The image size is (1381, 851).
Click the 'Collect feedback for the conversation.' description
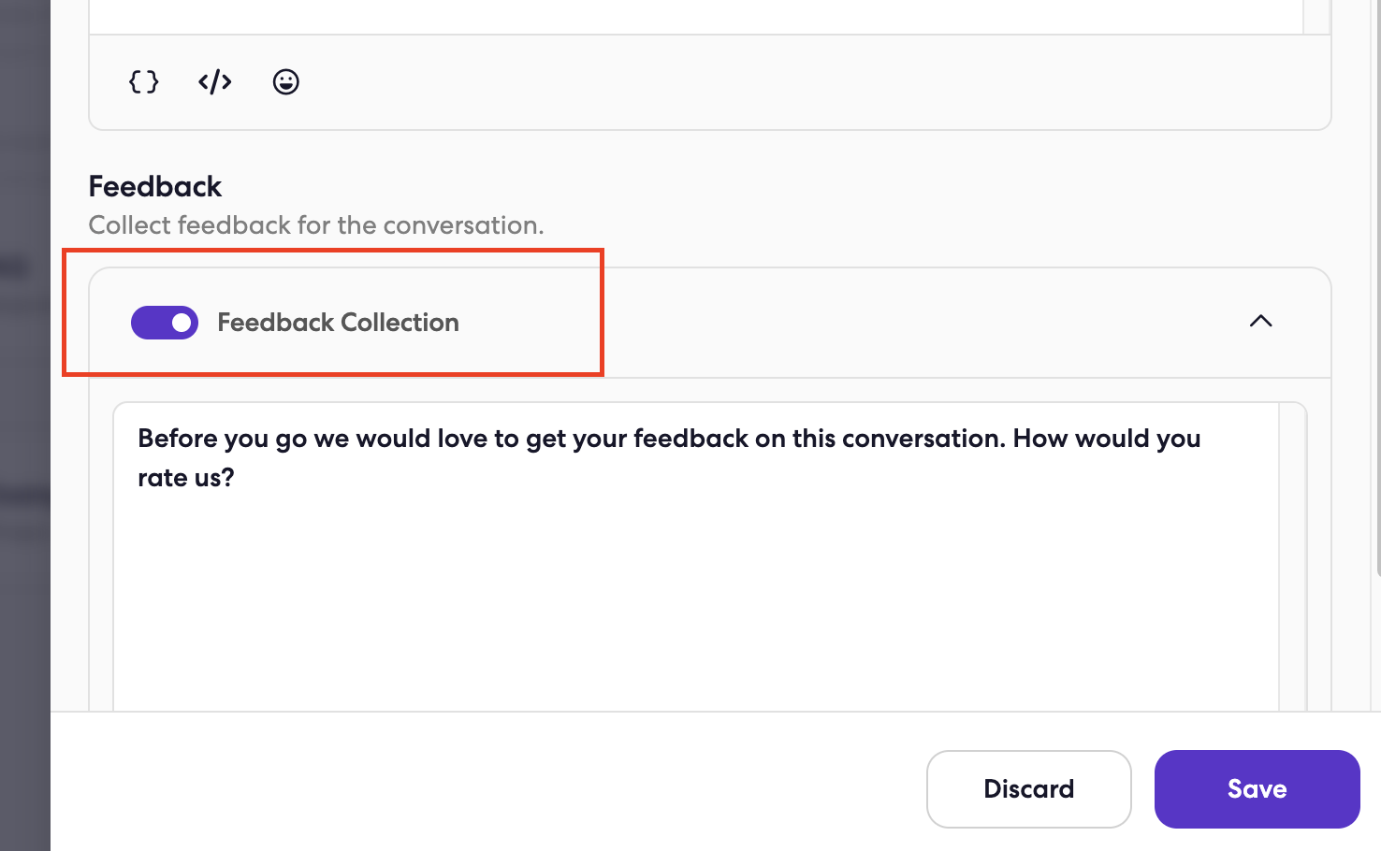(x=316, y=225)
